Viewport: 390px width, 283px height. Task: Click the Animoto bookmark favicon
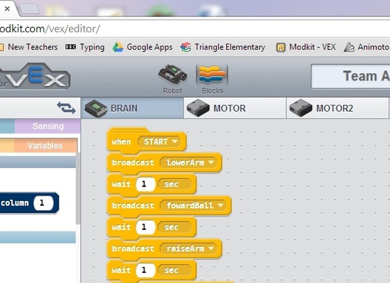[x=349, y=47]
